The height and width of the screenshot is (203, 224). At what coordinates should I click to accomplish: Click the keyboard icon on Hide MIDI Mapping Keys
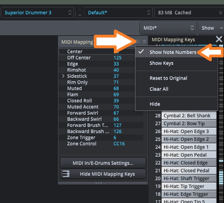coord(66,174)
